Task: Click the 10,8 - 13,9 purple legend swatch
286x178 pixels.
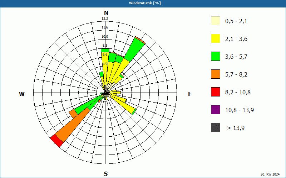Action: (x=216, y=110)
